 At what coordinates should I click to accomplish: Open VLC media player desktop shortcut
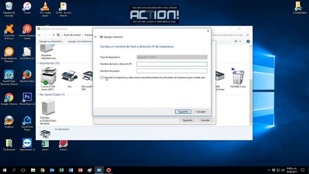point(45,9)
